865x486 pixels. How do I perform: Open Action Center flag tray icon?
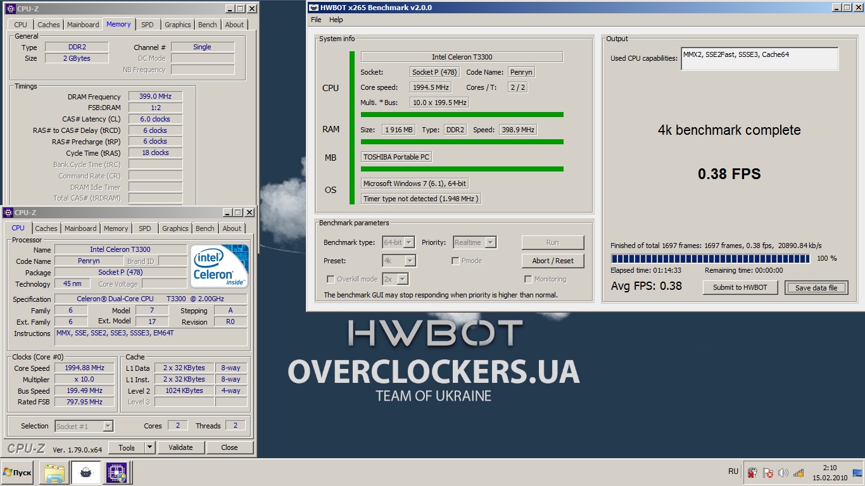click(768, 472)
